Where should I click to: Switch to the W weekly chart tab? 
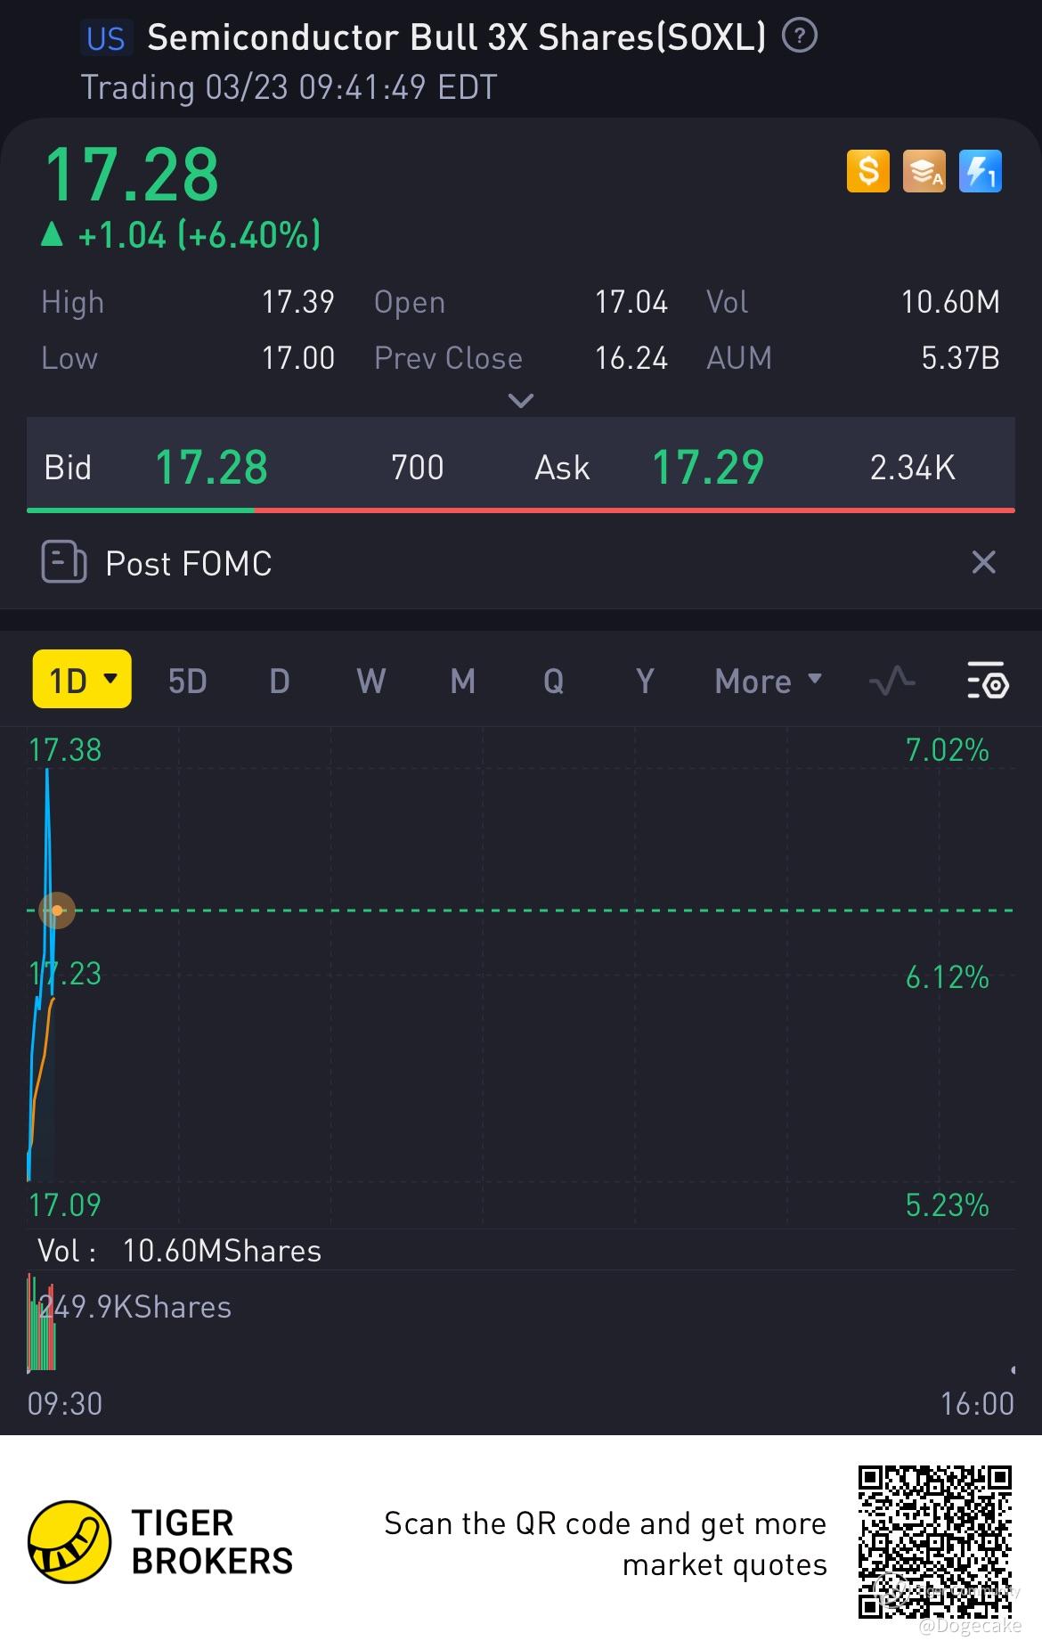[370, 682]
